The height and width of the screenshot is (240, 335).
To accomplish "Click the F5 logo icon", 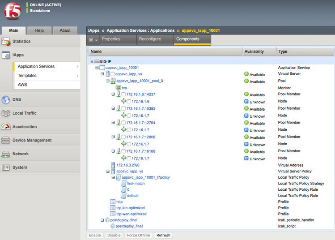I will [x=12, y=12].
